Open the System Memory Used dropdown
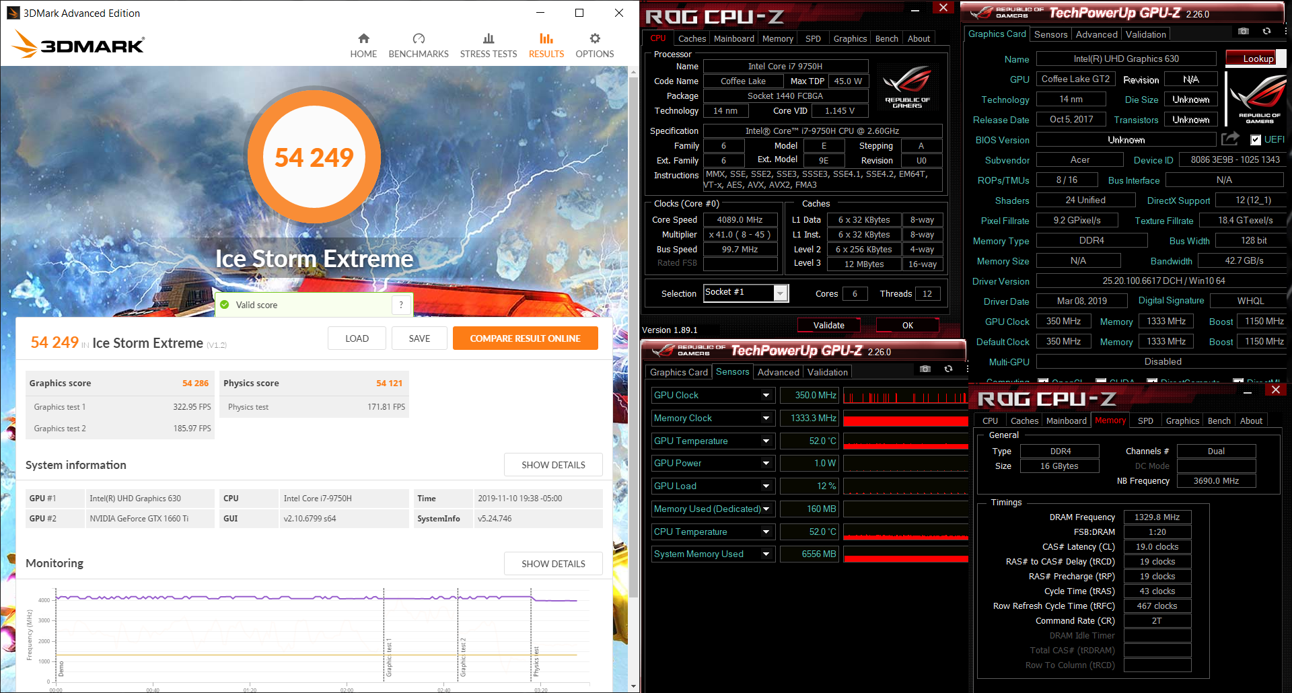Screen dimensions: 1292x693 tap(766, 554)
